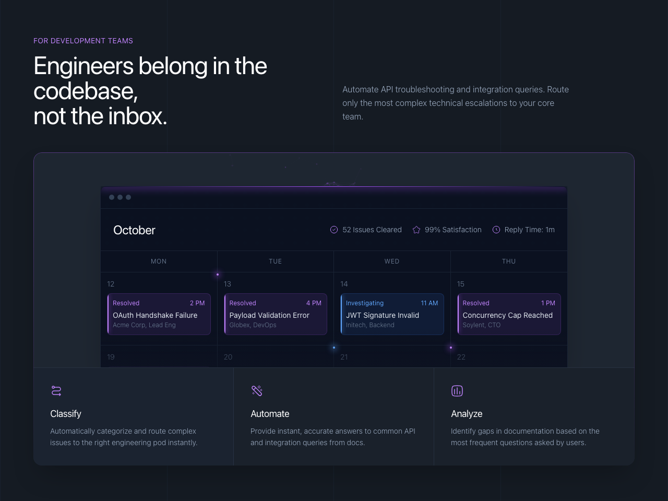
Task: Select the MON column header
Action: [x=159, y=261]
